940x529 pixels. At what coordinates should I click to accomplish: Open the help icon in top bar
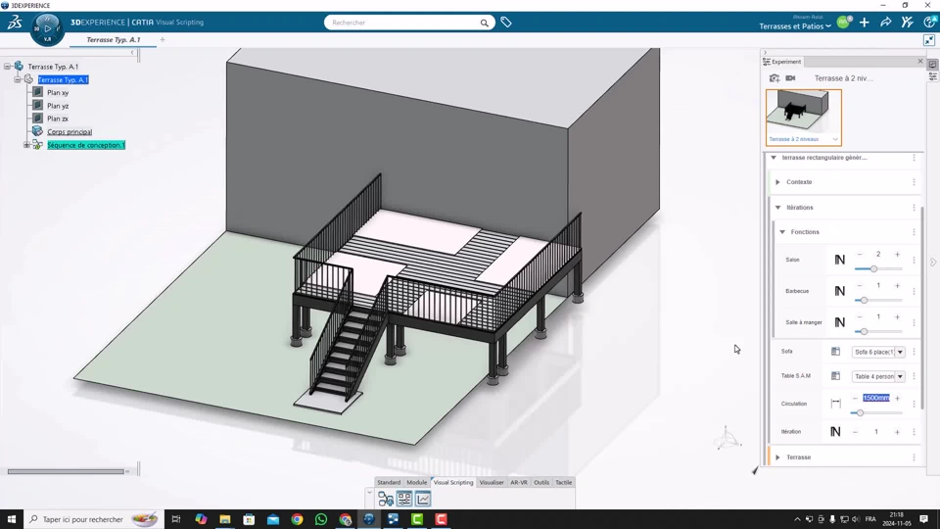click(929, 23)
